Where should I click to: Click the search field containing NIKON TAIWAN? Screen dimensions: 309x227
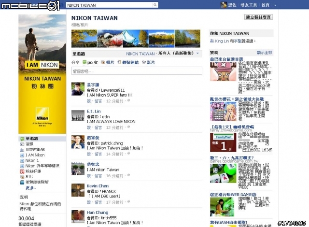click(109, 5)
